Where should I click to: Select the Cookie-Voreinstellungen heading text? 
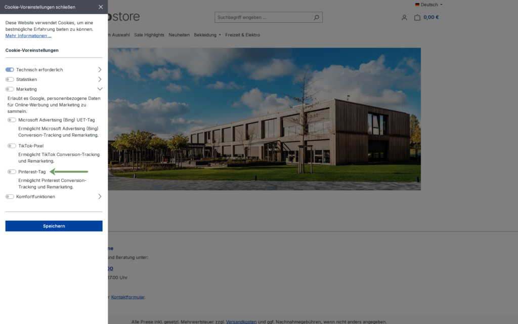[x=32, y=50]
